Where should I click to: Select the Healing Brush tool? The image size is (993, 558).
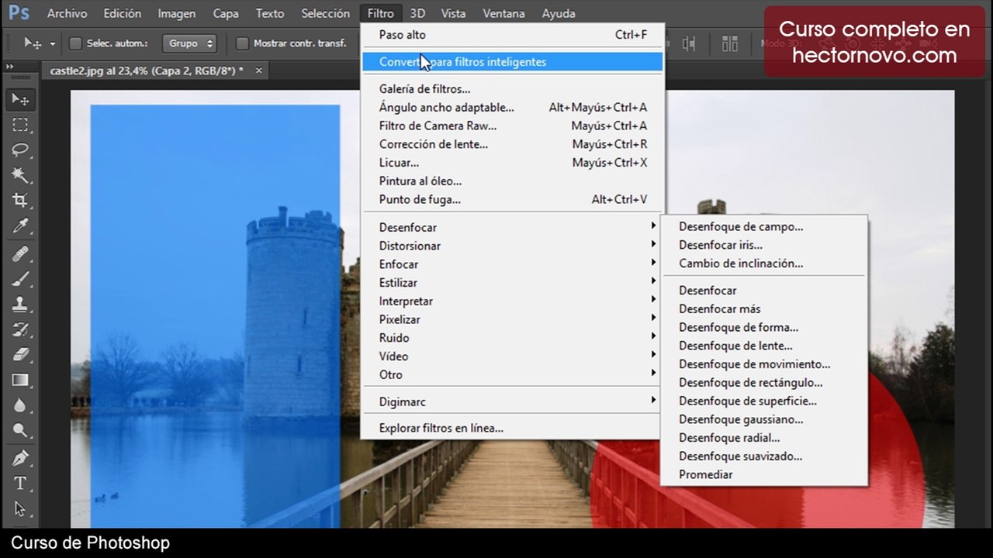[20, 253]
